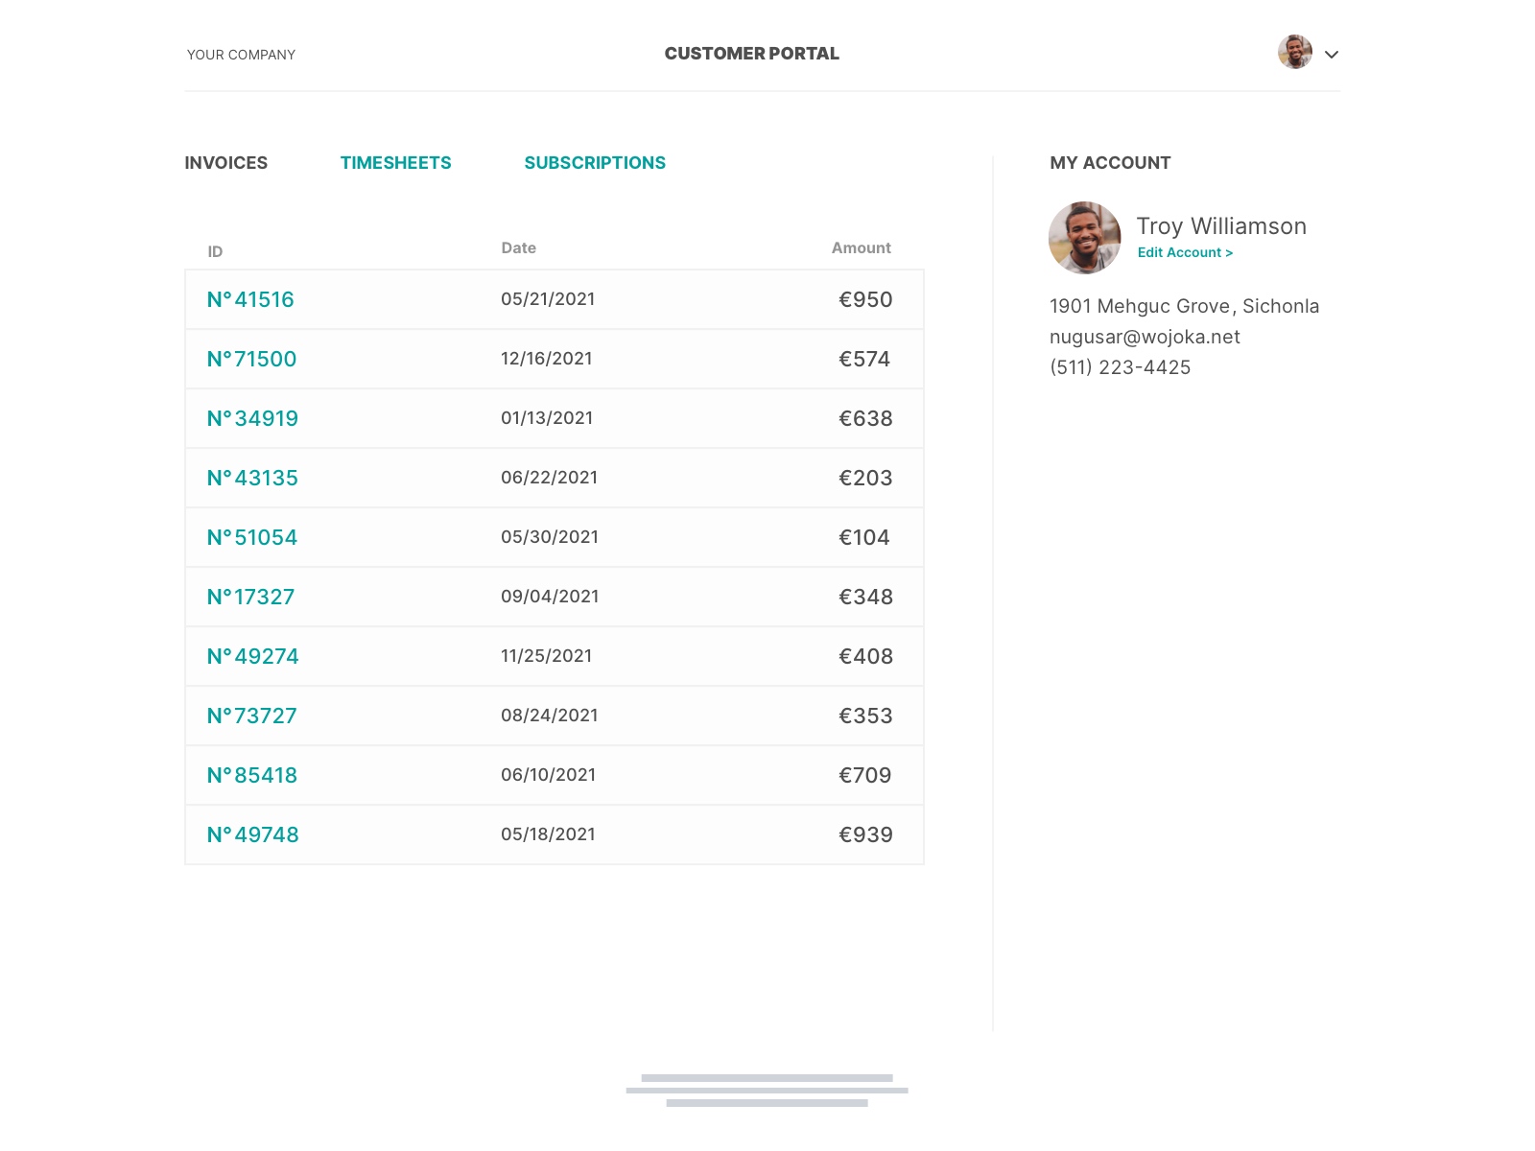
Task: Open invoice N°43135
Action: tap(252, 478)
